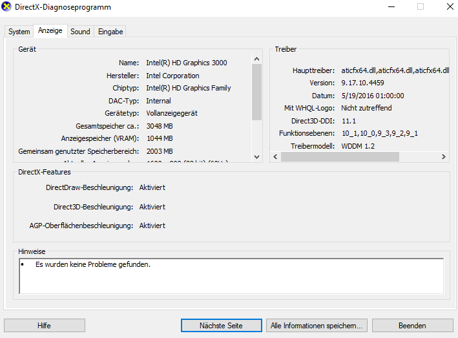Click Funktionsebenen value '10_1,10_0,9_3,9_2,9_1'

click(380, 134)
